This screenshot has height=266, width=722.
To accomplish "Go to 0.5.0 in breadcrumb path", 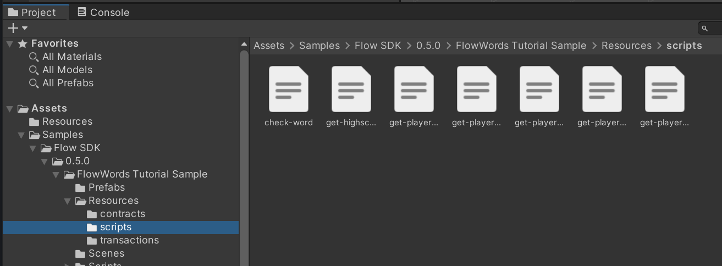I will pos(428,46).
